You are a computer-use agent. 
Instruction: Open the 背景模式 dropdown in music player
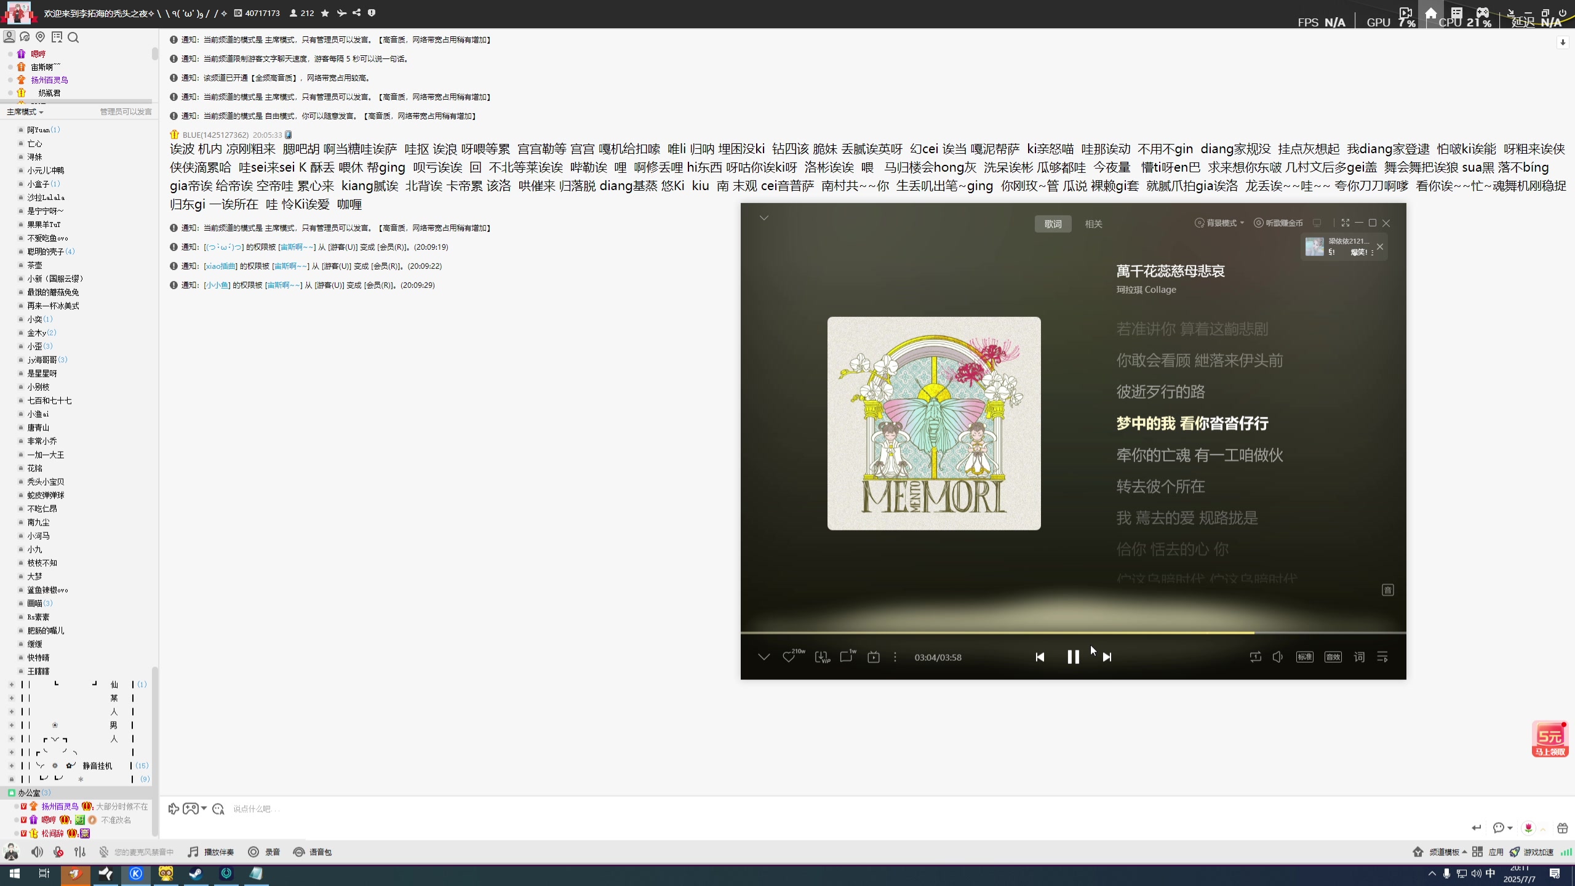(1219, 223)
